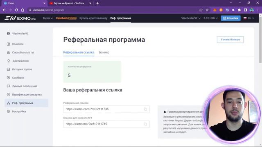This screenshot has width=262, height=147.
Task: Open browser home page icon
Action: tap(23, 10)
